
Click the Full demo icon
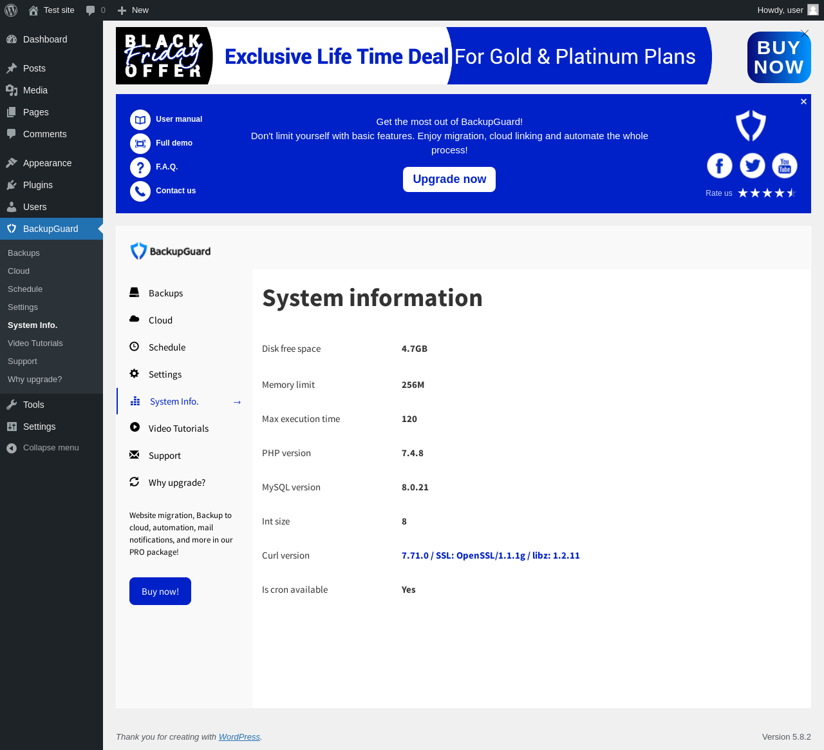140,144
